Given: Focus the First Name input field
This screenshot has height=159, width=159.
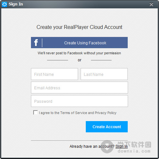Looking at the screenshot, I should pyautogui.click(x=55, y=74).
